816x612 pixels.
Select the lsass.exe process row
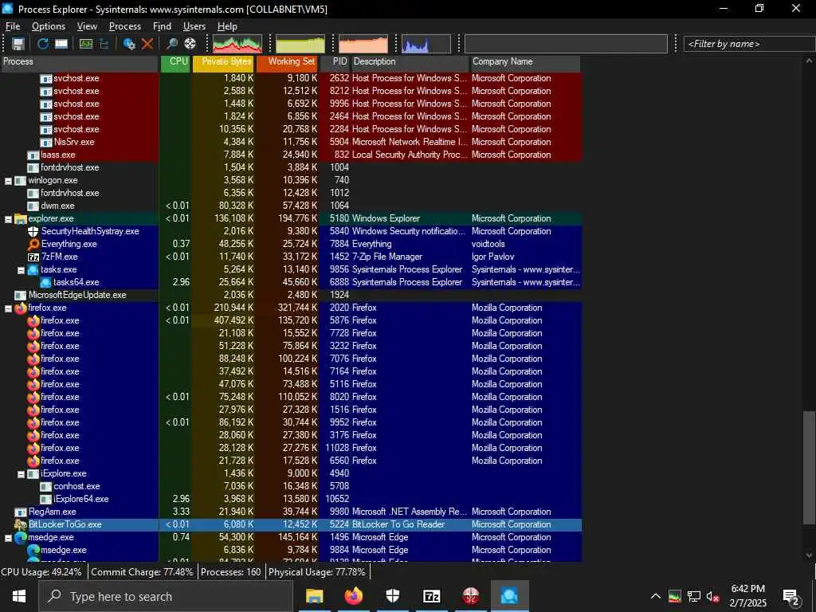(x=291, y=155)
